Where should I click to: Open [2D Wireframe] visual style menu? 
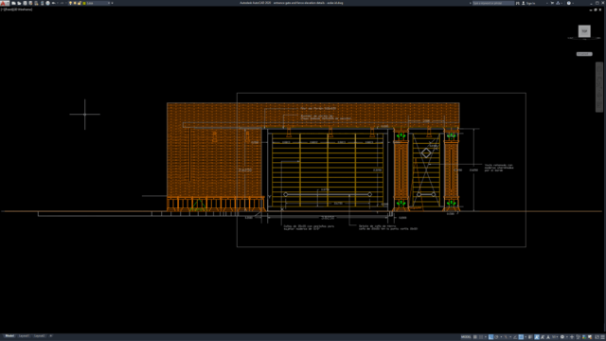23,9
